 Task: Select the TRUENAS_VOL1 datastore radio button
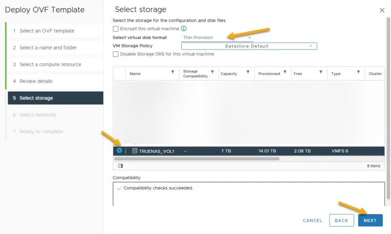coord(119,150)
